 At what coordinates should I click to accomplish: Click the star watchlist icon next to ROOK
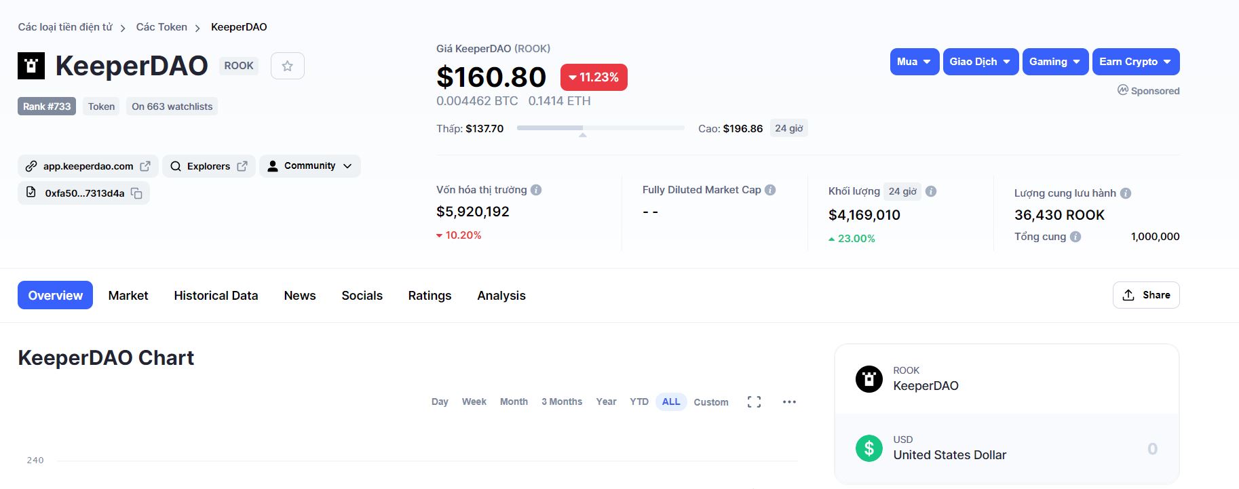coord(287,66)
